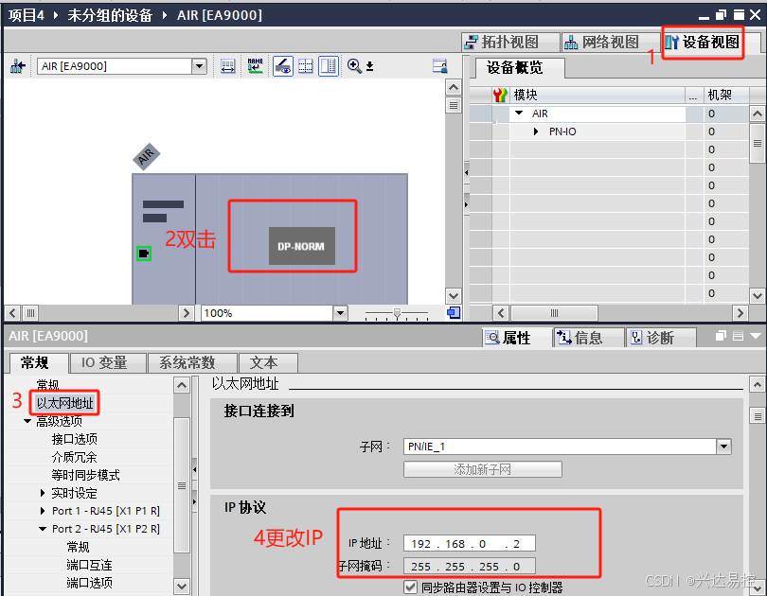This screenshot has height=596, width=767.
Task: Select 端口选项 tree item
Action: click(x=90, y=583)
